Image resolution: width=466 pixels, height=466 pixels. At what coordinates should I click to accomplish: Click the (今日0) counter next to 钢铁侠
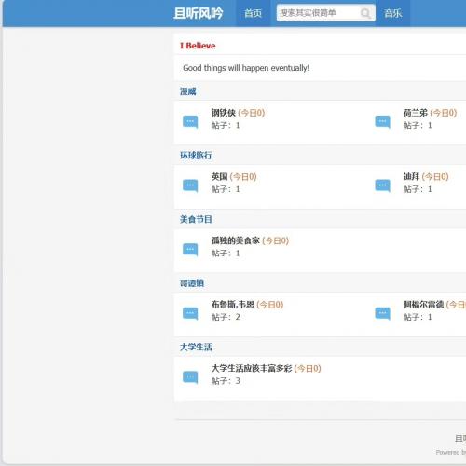tap(252, 113)
